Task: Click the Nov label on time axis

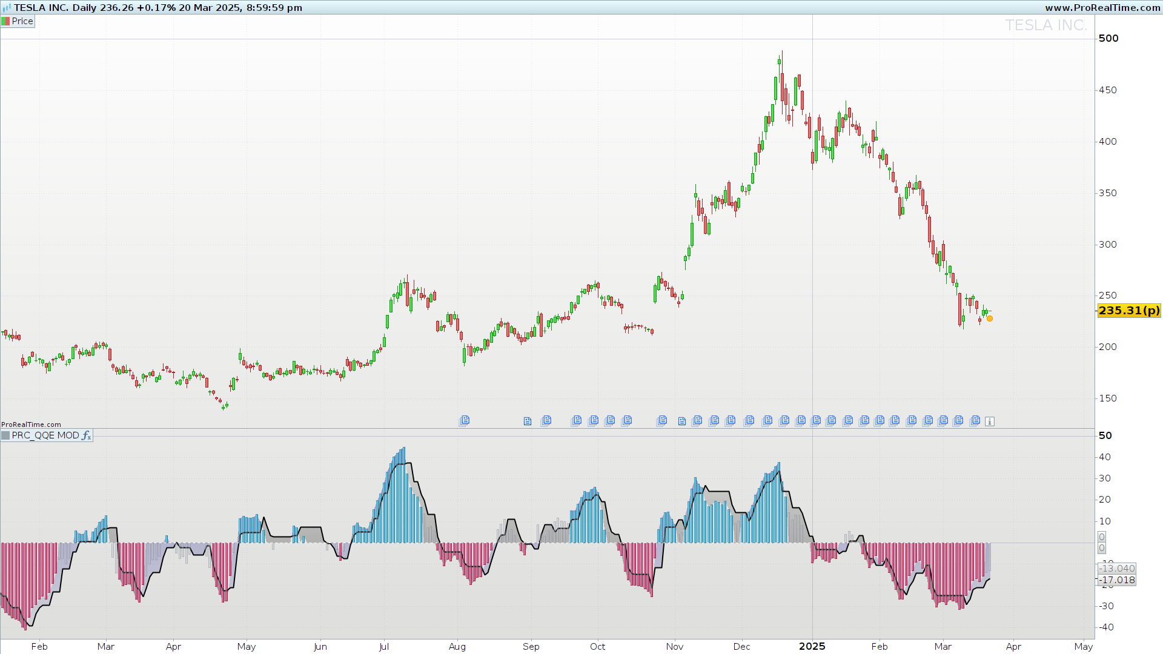Action: (675, 647)
